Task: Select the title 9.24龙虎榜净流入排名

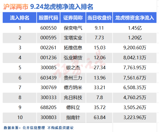Action: (x=61, y=7)
